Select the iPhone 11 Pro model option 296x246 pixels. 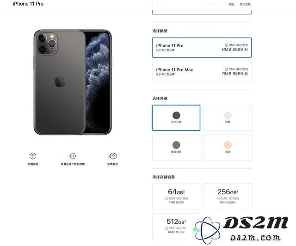[202, 48]
